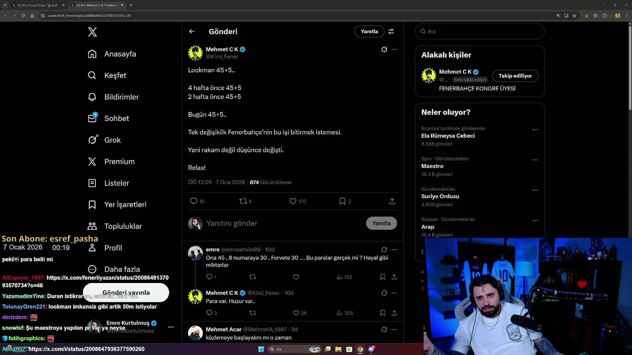Click the X logo in sidebar
Image resolution: width=632 pixels, height=355 pixels.
[x=92, y=32]
